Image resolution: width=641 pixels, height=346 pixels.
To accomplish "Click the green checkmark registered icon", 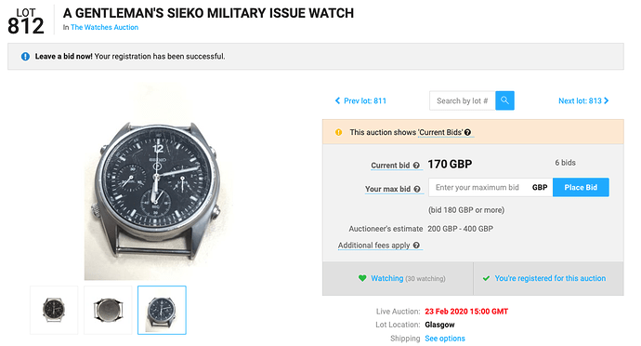I will (x=486, y=278).
